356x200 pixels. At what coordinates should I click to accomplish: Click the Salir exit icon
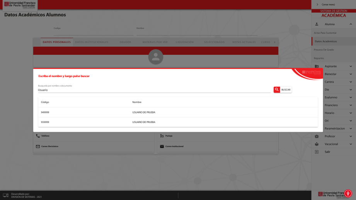(x=317, y=152)
